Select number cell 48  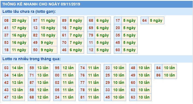pyautogui.click(x=133, y=68)
